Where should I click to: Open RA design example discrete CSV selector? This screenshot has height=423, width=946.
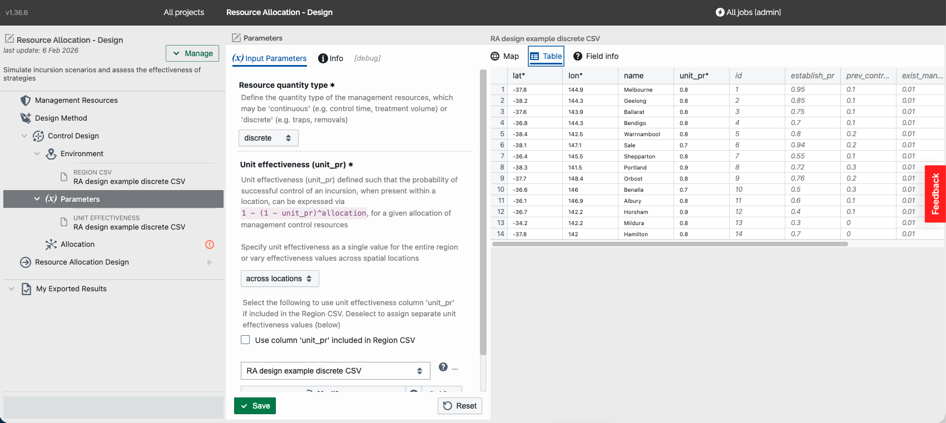[335, 371]
